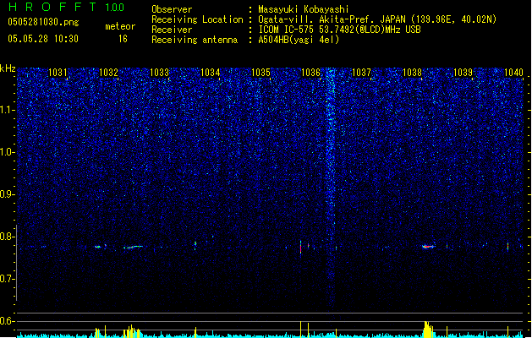Click the meteor count 16
This screenshot has height=338, width=532.
tap(123, 39)
